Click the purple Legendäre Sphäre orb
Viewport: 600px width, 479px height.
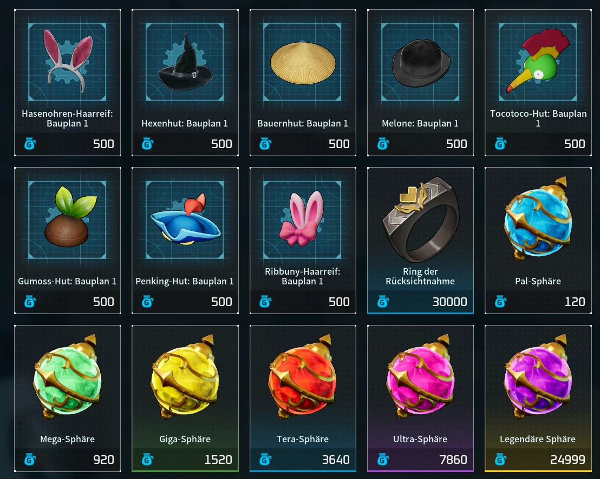[x=538, y=377]
